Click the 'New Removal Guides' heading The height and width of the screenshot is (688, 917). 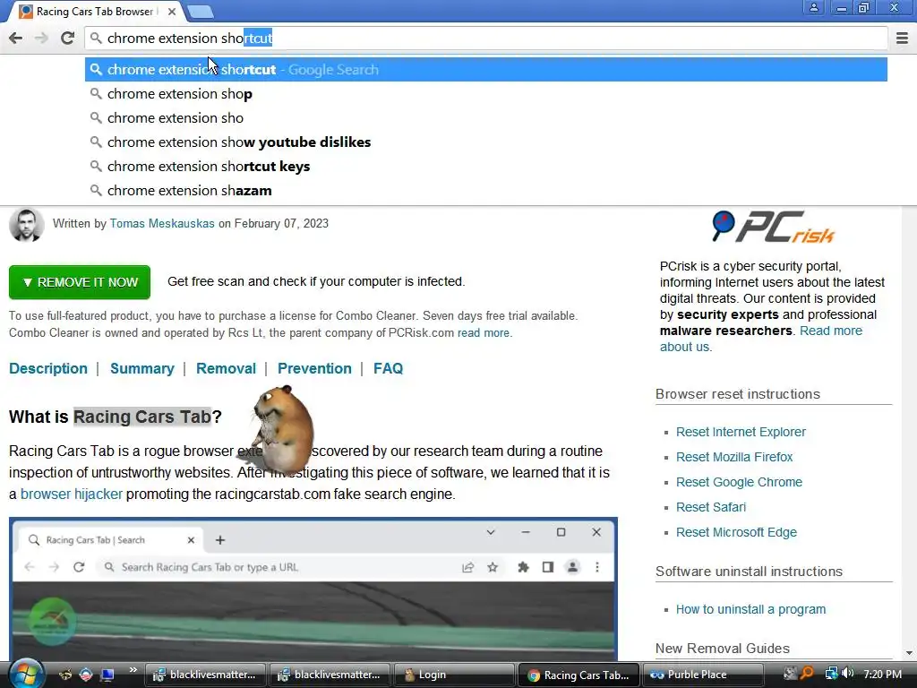coord(723,649)
